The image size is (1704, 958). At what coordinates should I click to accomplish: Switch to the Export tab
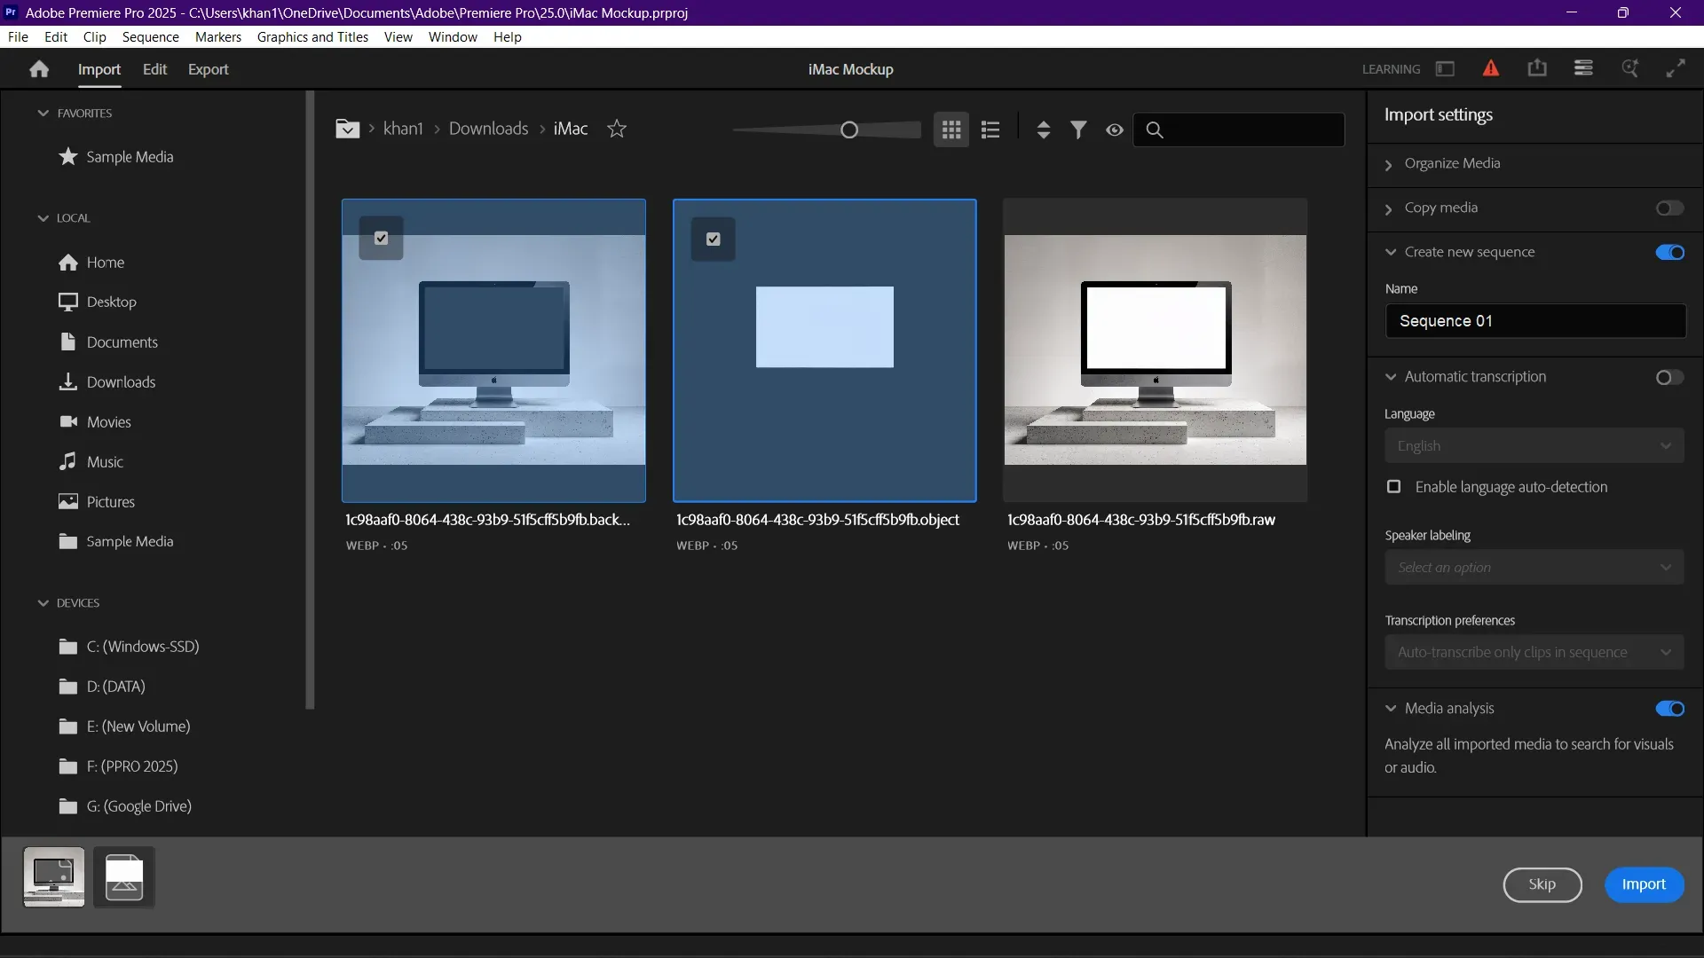click(x=208, y=69)
